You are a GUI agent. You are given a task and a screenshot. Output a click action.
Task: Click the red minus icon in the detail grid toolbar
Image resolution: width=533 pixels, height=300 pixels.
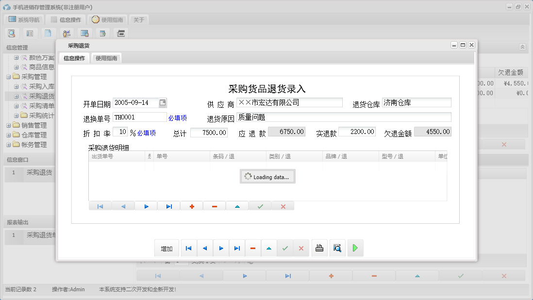coord(214,205)
